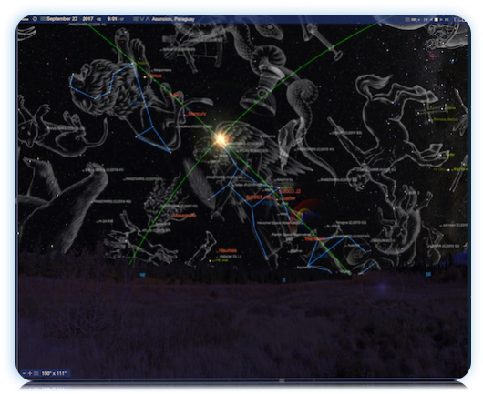
Task: Zoom out with the minus button
Action: point(24,373)
